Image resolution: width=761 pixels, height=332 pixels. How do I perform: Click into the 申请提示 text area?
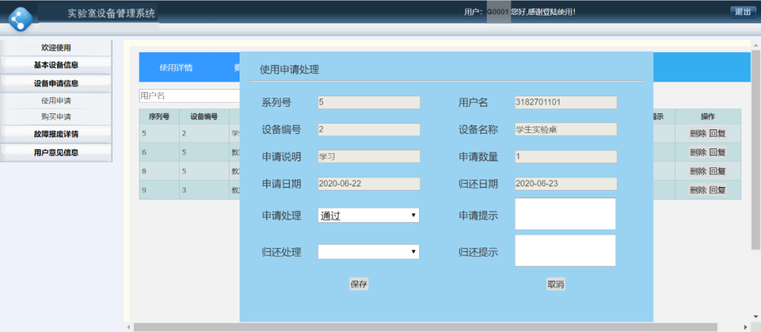pos(565,214)
